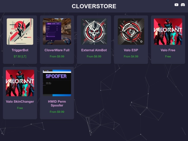Click the Valo Free Valorant image
The height and width of the screenshot is (141, 188).
[168, 32]
